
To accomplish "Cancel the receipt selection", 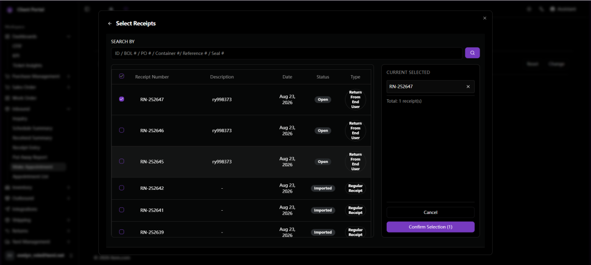I will pyautogui.click(x=431, y=212).
